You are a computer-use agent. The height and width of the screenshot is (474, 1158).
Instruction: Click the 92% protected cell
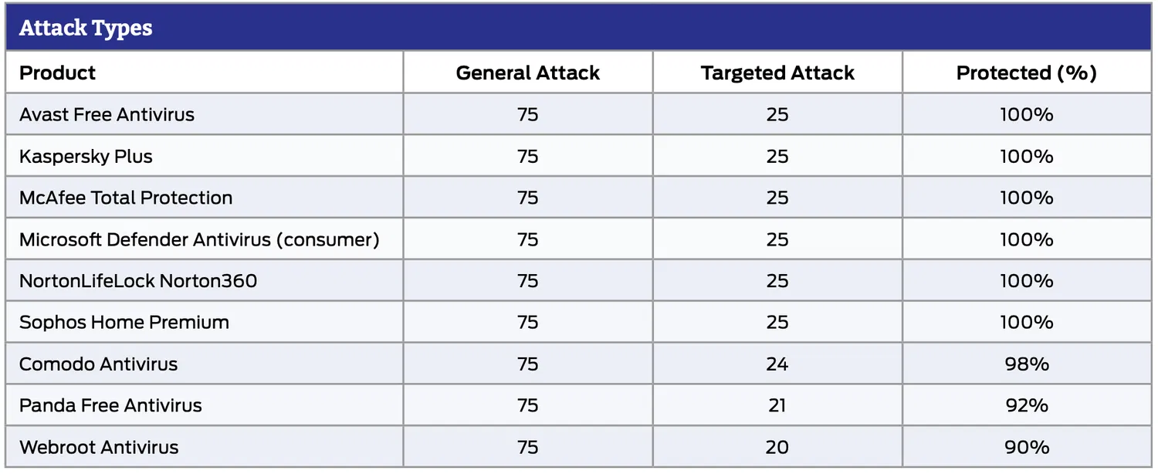click(1027, 406)
